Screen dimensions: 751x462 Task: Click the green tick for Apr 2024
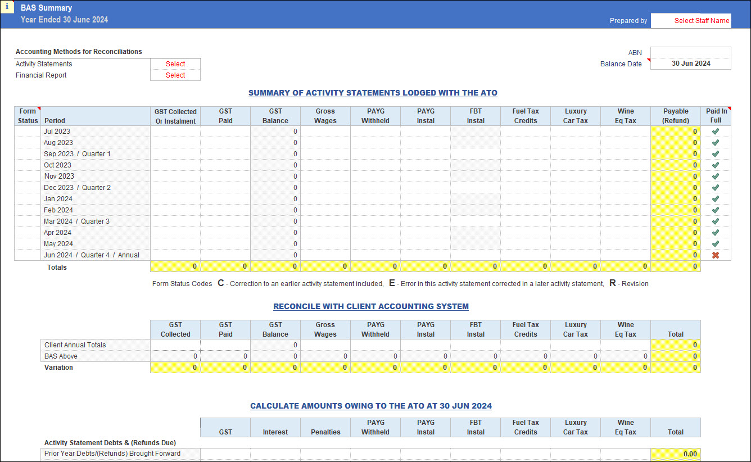(716, 232)
